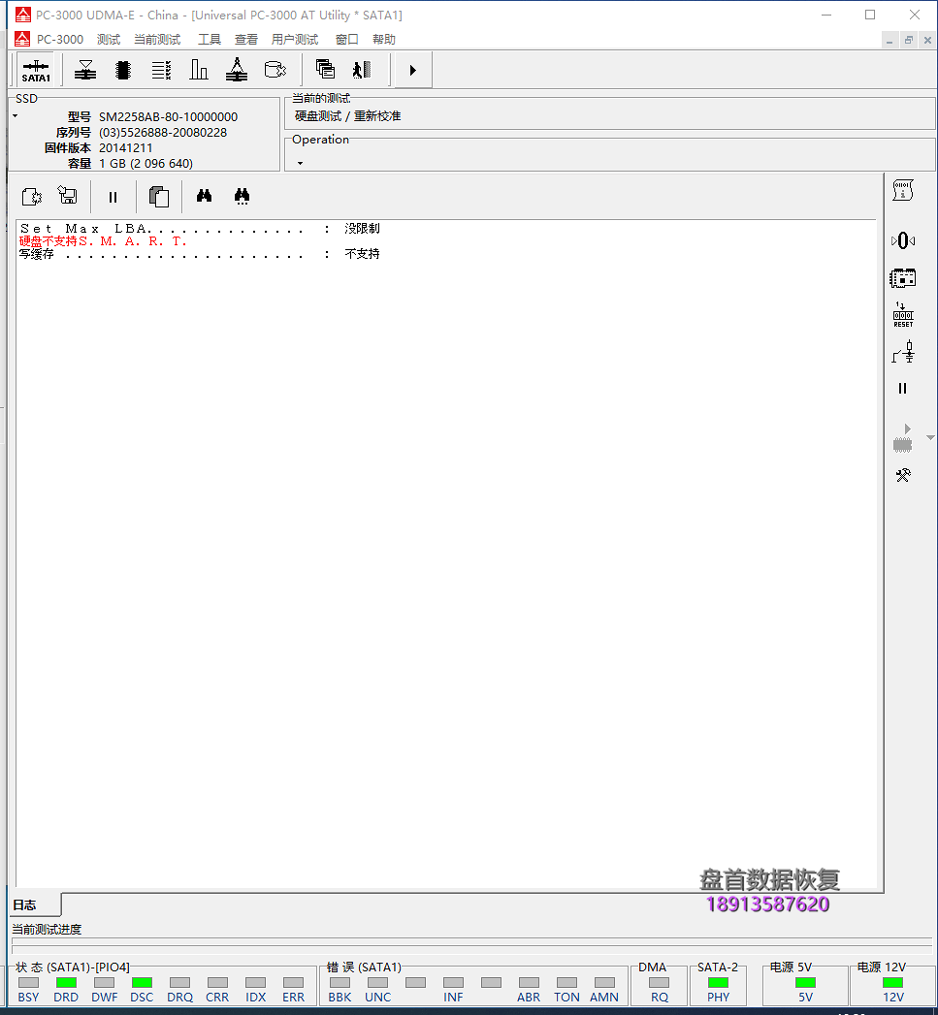Image resolution: width=938 pixels, height=1015 pixels.
Task: Click the RESET counter icon in sidebar
Action: coord(903,315)
